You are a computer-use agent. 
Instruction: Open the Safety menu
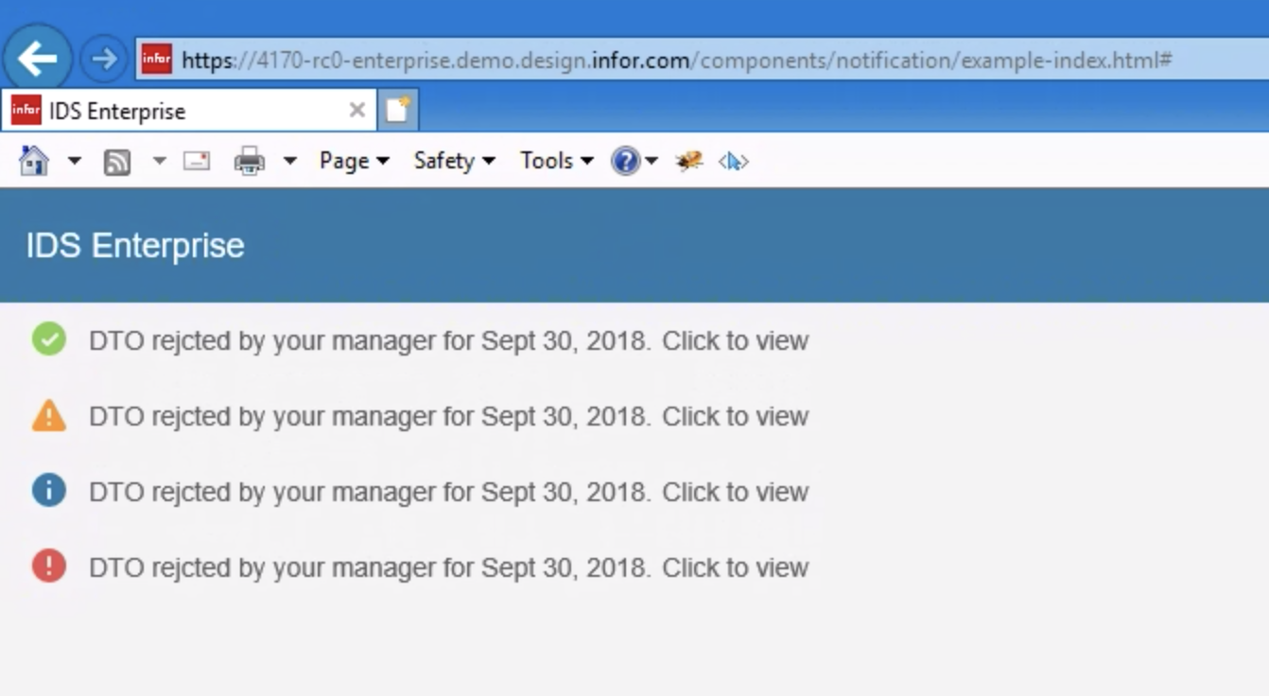[x=454, y=161]
